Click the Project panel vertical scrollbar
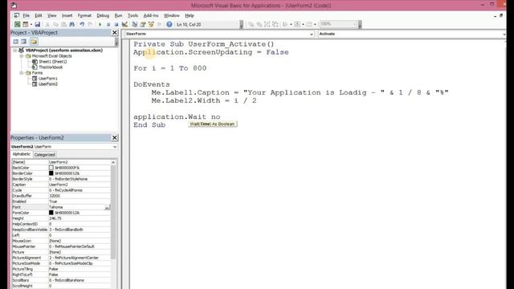 (x=116, y=42)
